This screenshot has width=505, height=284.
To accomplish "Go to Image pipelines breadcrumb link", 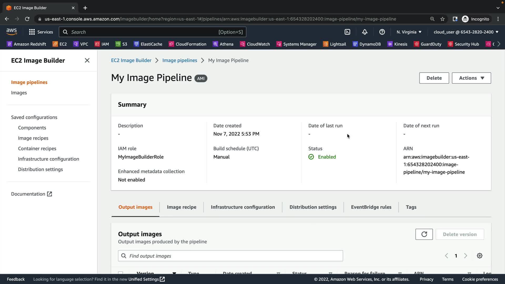I will click(180, 60).
